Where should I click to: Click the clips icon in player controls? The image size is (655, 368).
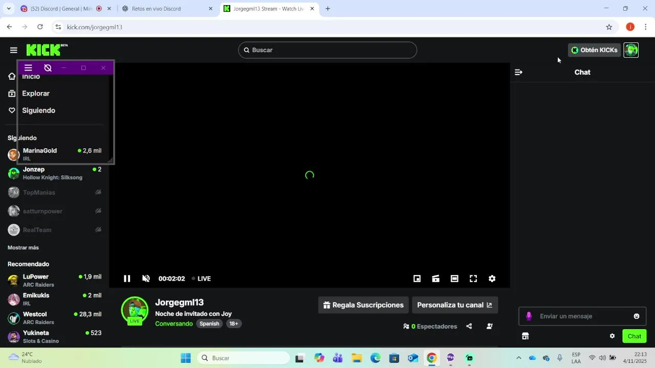coord(435,279)
